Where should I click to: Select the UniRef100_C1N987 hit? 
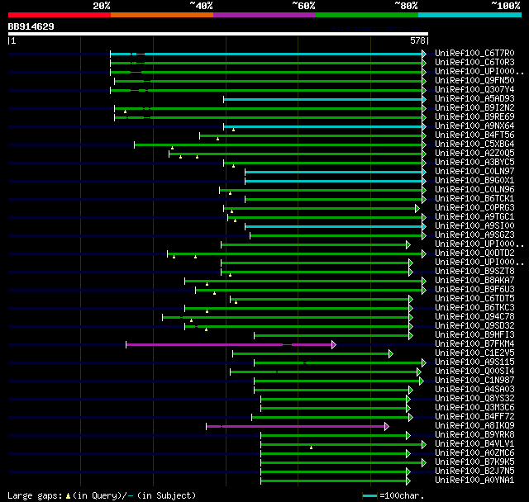[x=474, y=381]
